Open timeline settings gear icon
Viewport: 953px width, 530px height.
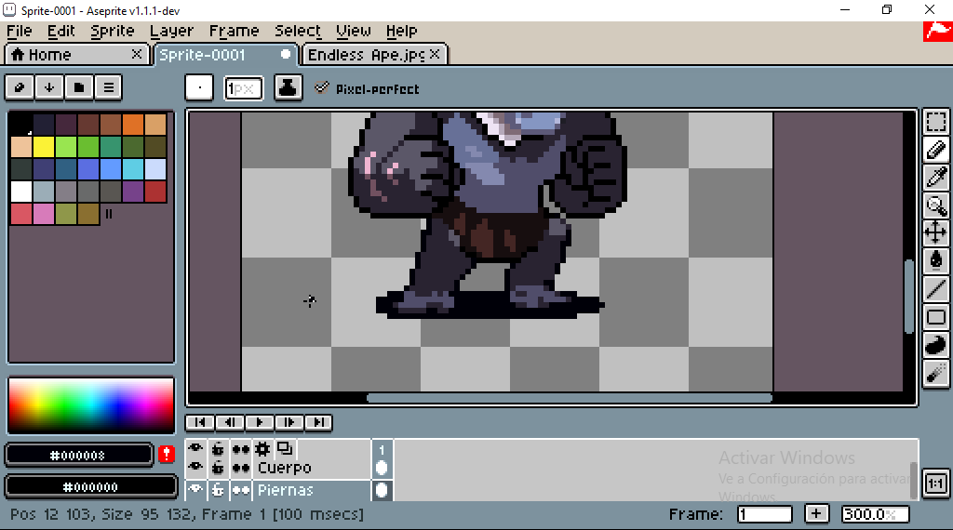click(262, 449)
